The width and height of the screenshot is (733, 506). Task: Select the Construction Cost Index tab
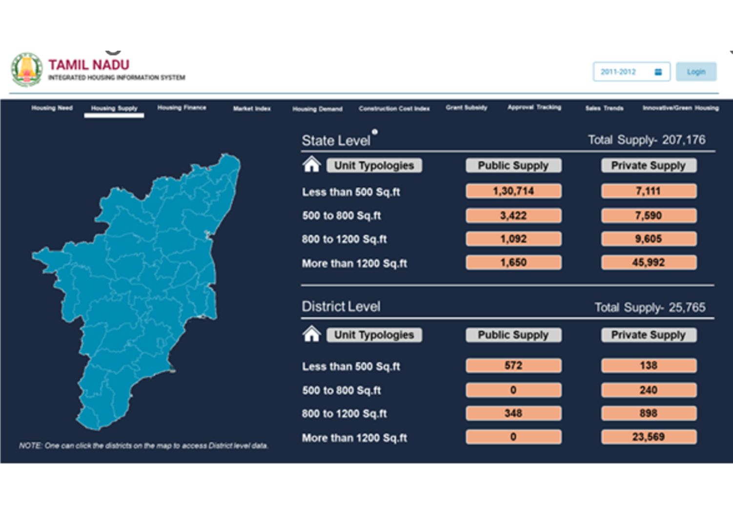394,109
